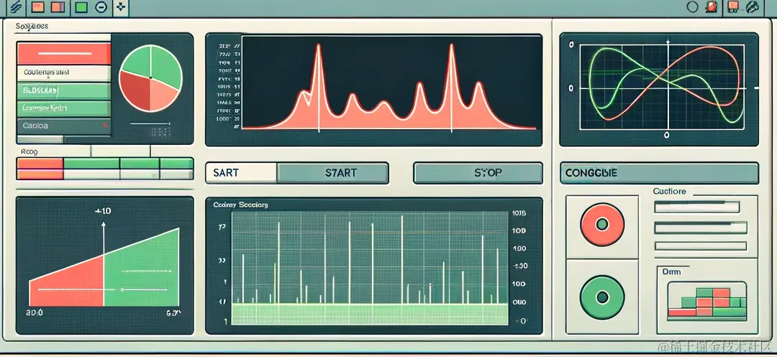Click the 'Sooyeoes' panel heading

(32, 27)
